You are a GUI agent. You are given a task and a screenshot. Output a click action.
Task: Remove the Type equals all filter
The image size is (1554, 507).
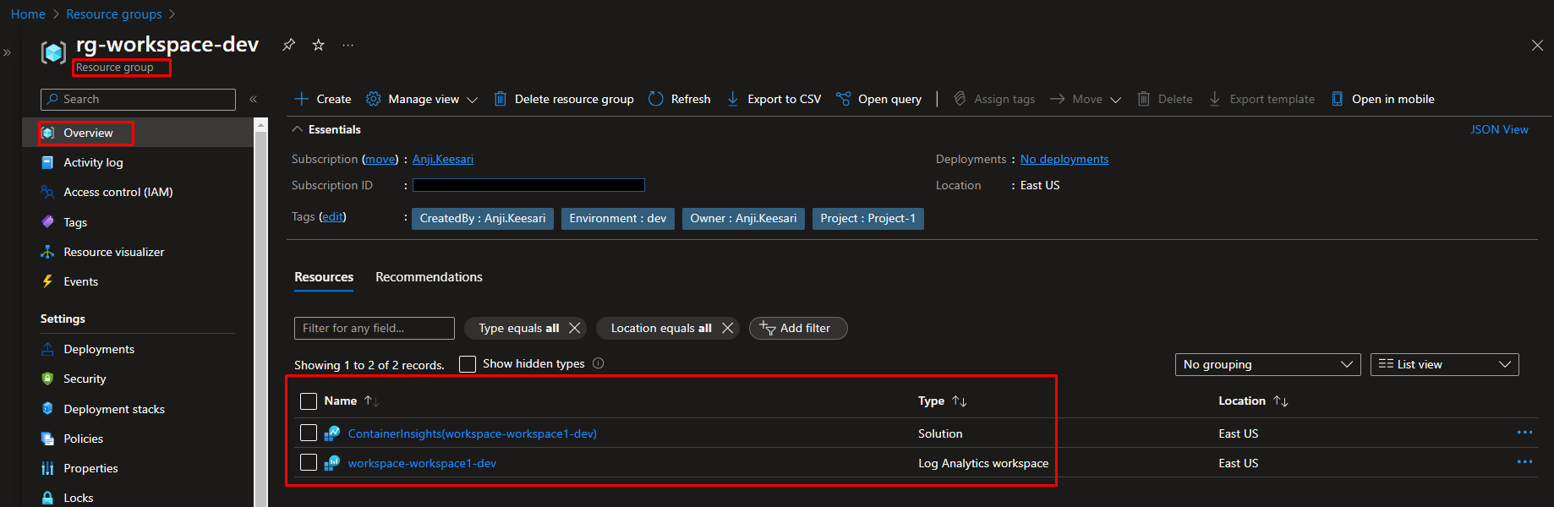pyautogui.click(x=575, y=328)
